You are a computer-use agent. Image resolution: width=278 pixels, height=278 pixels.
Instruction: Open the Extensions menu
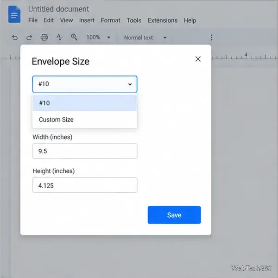163,20
